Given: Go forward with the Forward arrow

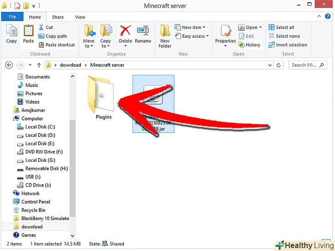Looking at the screenshot, I should pyautogui.click(x=20, y=65).
